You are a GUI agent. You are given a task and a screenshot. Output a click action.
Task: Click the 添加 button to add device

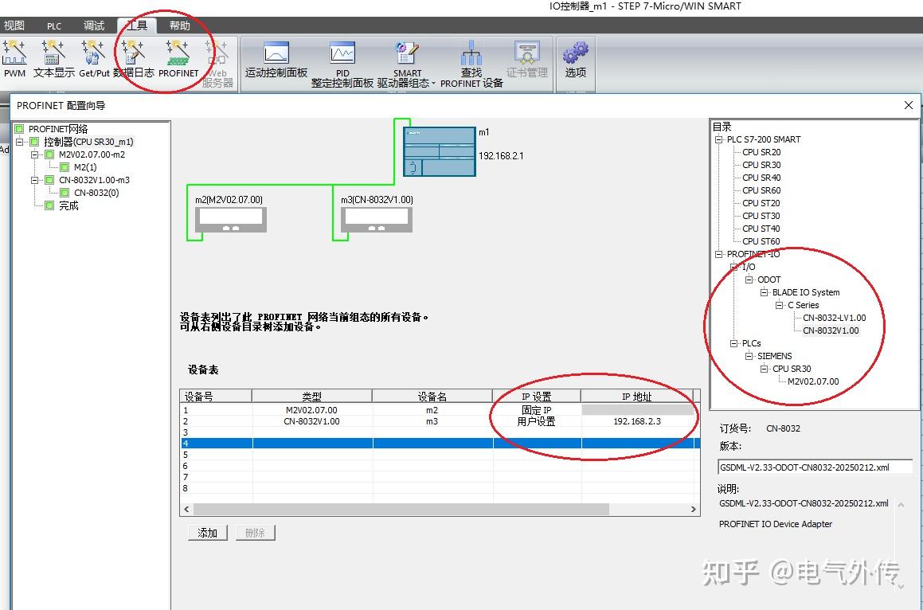pos(206,532)
